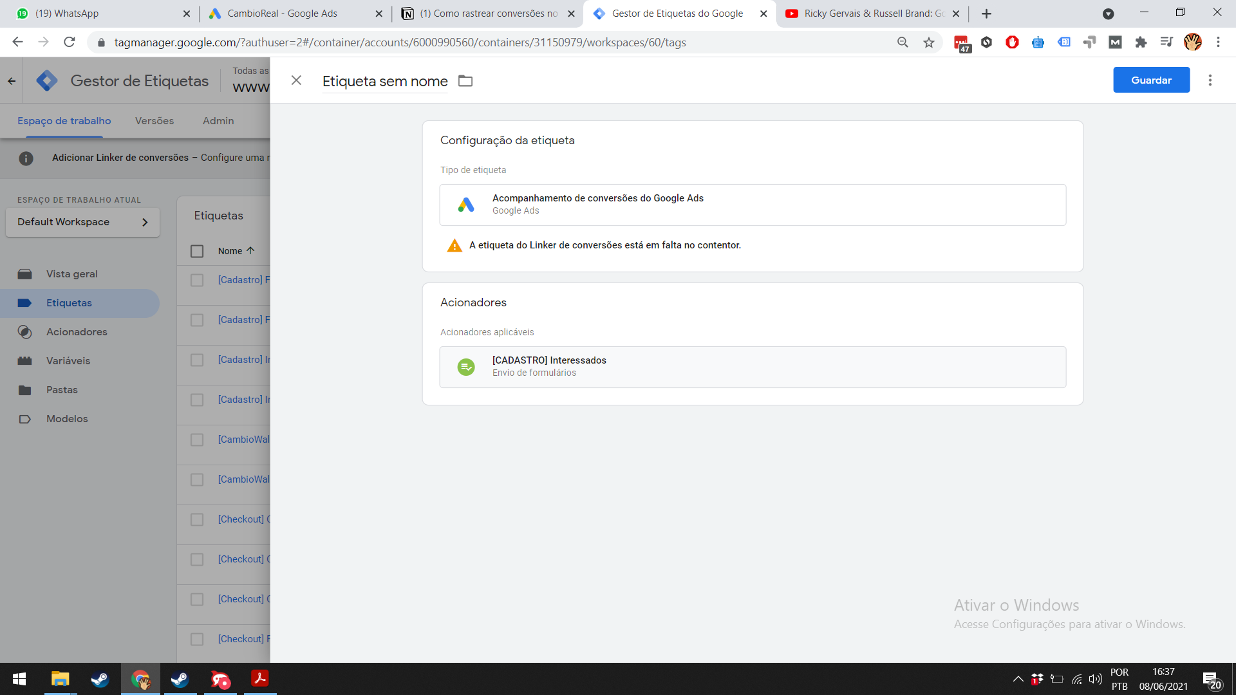Image resolution: width=1236 pixels, height=695 pixels.
Task: Switch to the Admin tab
Action: [218, 121]
